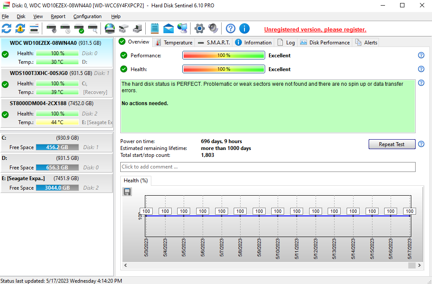This screenshot has width=432, height=284.
Task: Click the C: free space 456.2 GB bar
Action: (57, 147)
